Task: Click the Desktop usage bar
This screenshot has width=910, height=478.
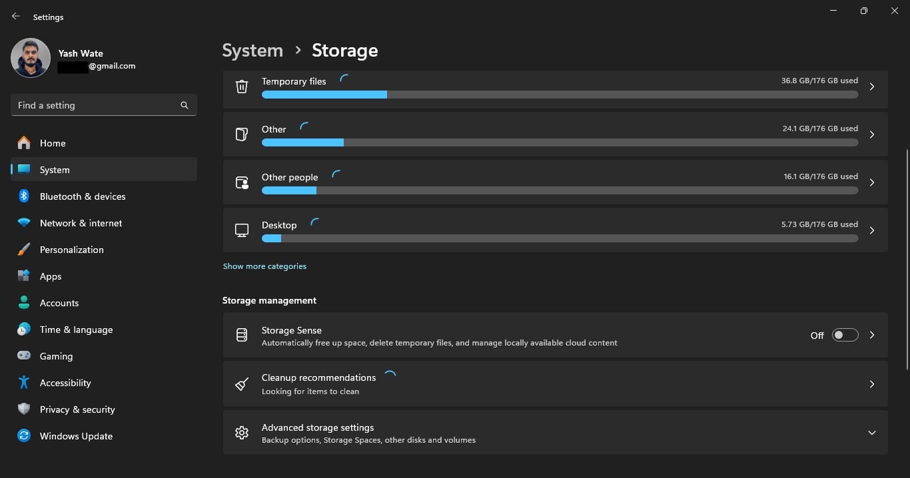Action: coord(560,238)
